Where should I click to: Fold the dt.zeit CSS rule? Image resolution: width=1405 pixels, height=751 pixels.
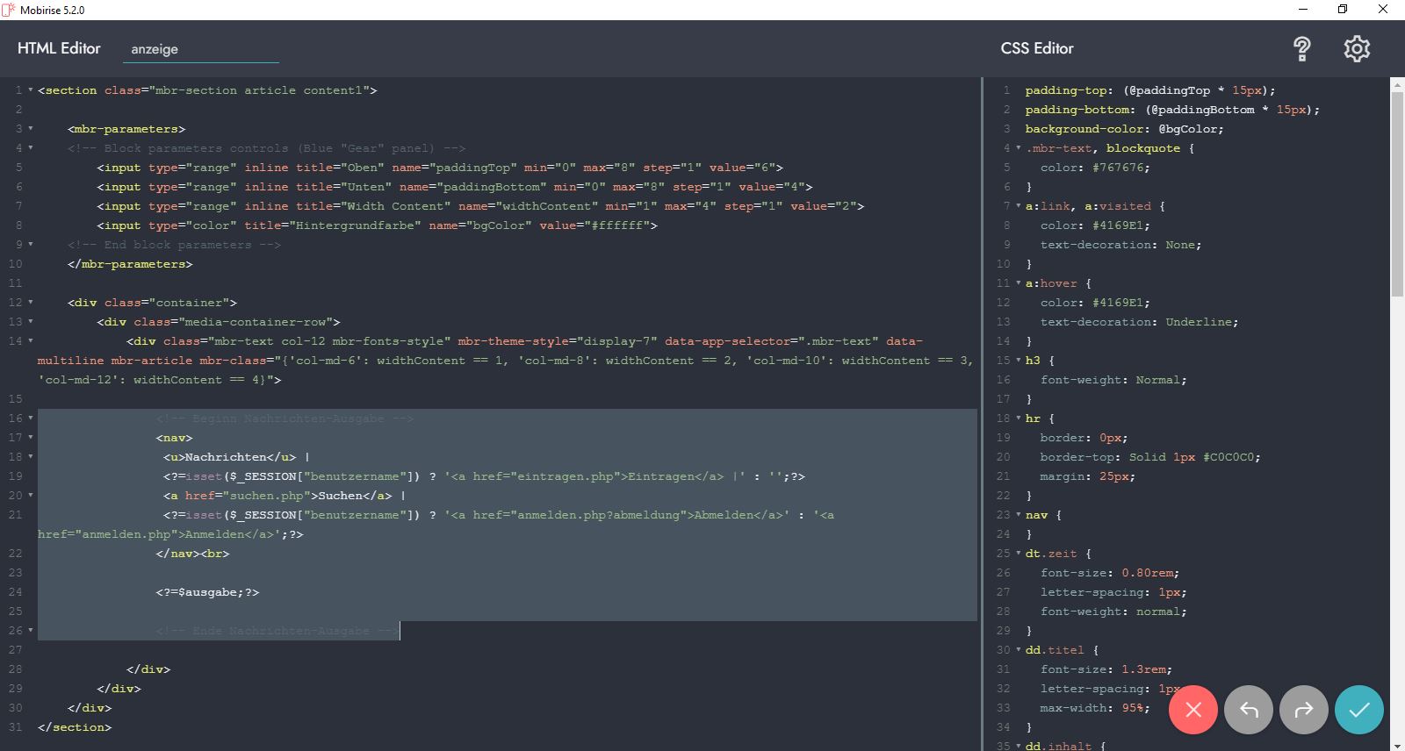(x=1019, y=554)
